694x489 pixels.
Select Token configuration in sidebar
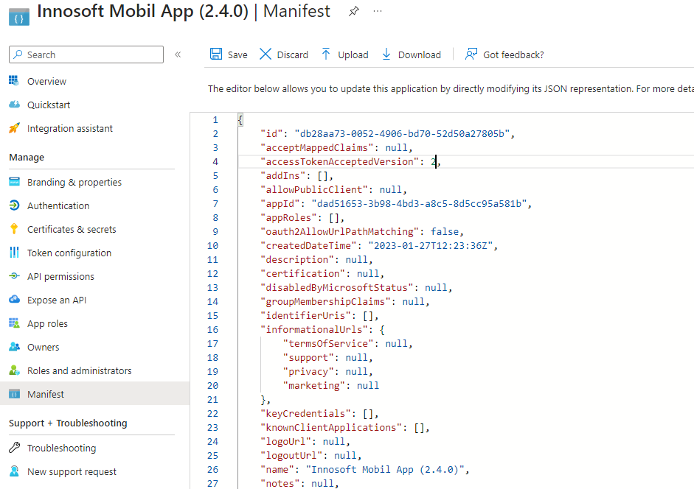point(69,253)
